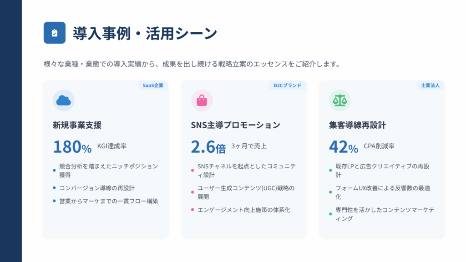
Task: Click the 集客導線再設計 heading
Action: pos(358,125)
